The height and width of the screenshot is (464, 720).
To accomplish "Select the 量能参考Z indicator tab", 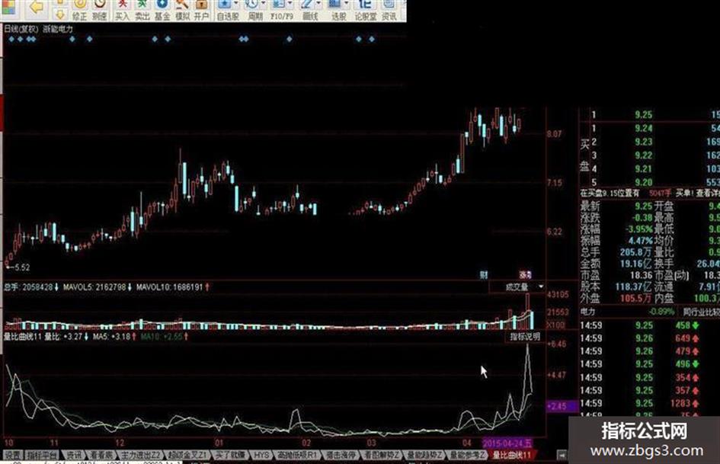I will click(468, 456).
